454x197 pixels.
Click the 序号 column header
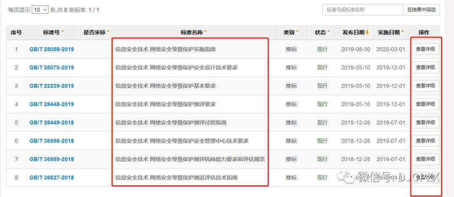coord(16,32)
